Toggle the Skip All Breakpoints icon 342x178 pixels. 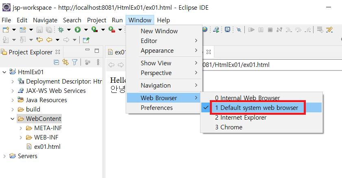point(239,30)
